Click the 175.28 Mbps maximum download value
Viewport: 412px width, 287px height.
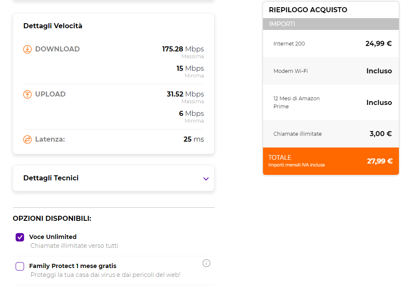tap(183, 49)
